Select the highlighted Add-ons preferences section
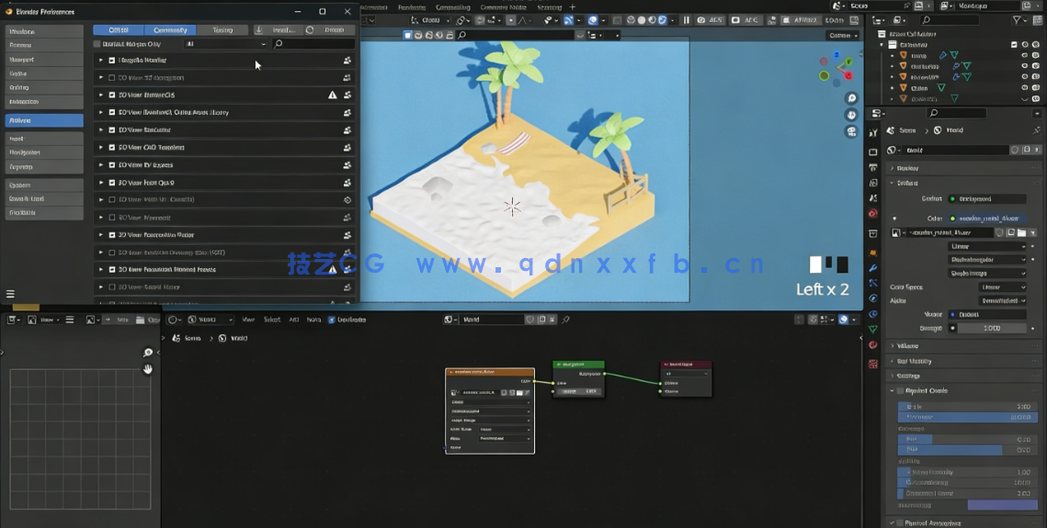 [x=44, y=120]
